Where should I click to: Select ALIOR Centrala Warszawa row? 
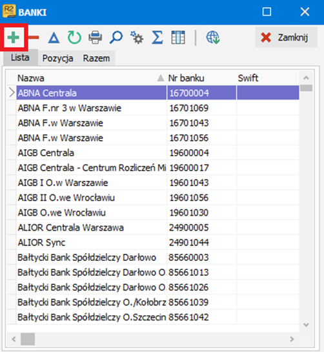pos(157,227)
